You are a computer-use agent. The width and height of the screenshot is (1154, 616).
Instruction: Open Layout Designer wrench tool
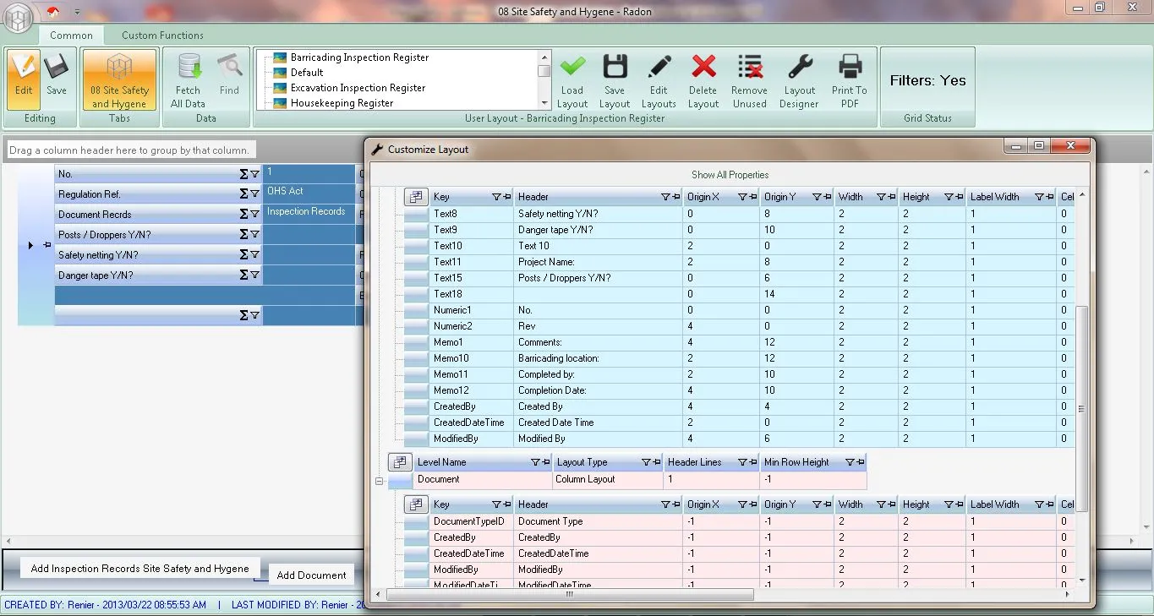click(799, 79)
